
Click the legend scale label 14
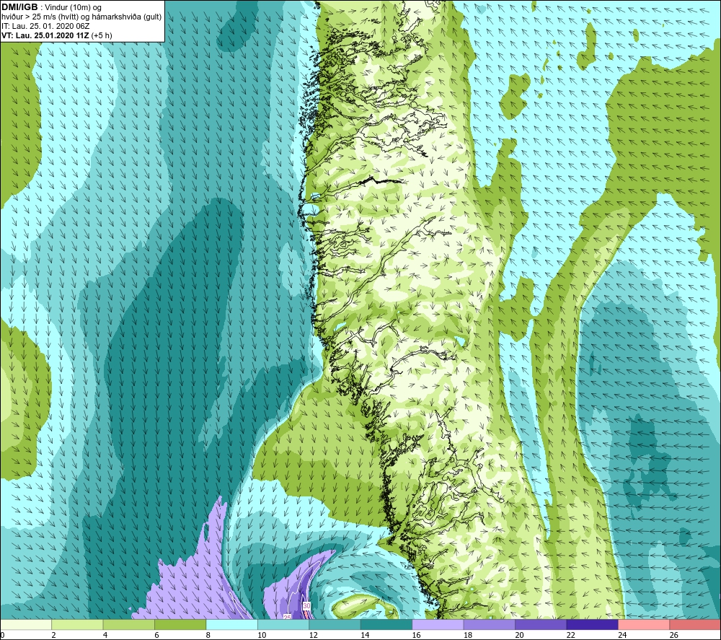click(x=365, y=636)
